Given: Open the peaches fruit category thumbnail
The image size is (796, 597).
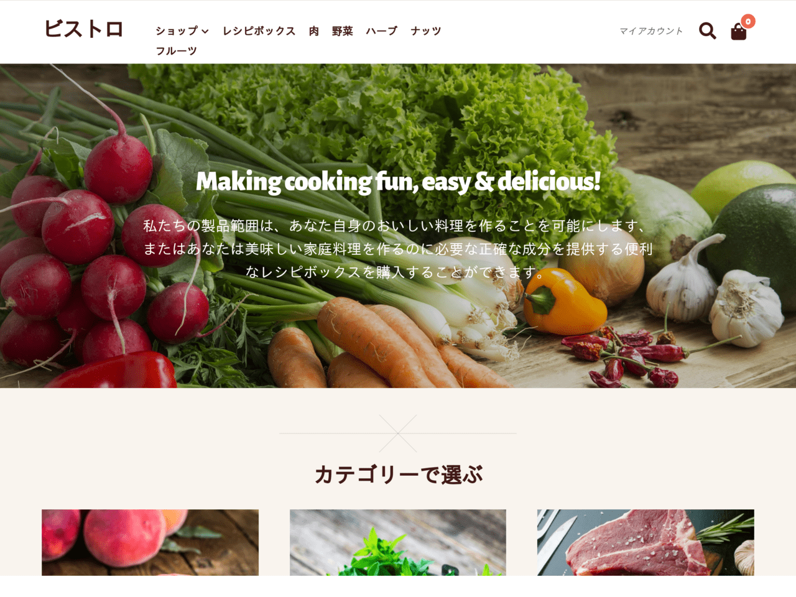Looking at the screenshot, I should coord(150,542).
